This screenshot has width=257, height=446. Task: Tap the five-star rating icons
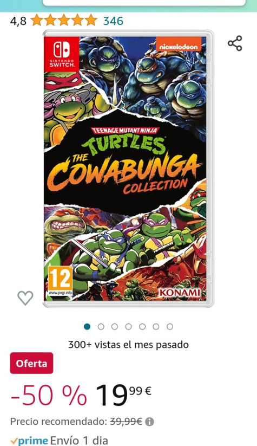pyautogui.click(x=64, y=21)
